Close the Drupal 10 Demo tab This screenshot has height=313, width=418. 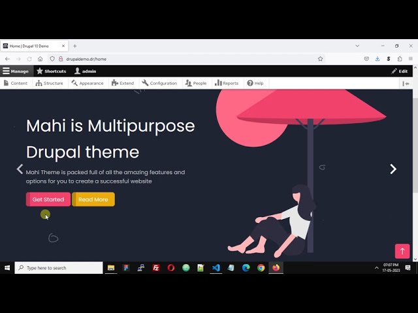(x=63, y=46)
